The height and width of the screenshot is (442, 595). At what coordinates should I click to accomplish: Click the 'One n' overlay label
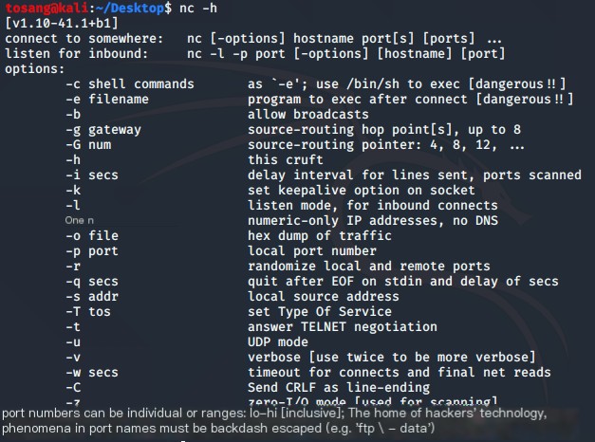80,220
